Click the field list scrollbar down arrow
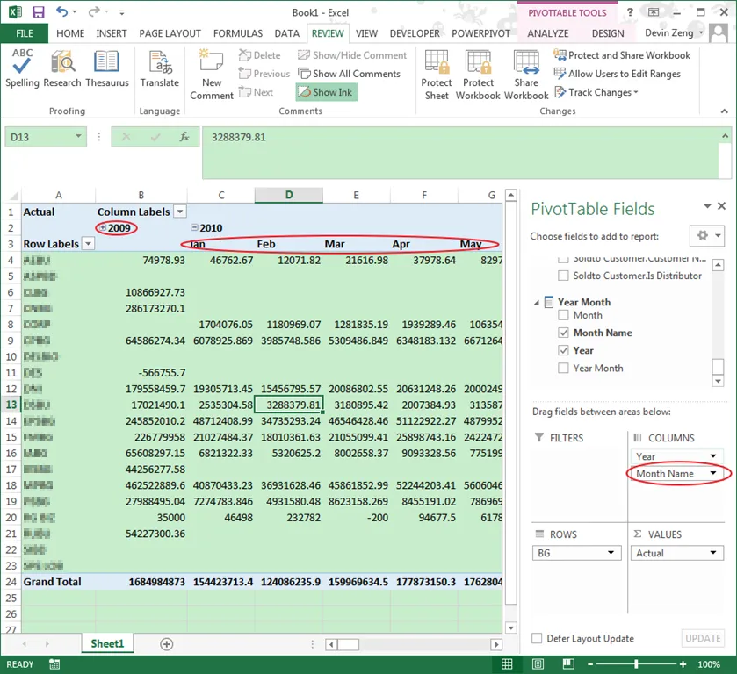This screenshot has width=737, height=674. 718,381
